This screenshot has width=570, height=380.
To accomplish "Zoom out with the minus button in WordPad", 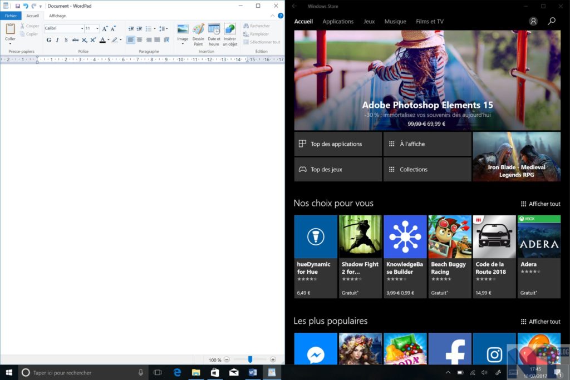I will coord(227,359).
